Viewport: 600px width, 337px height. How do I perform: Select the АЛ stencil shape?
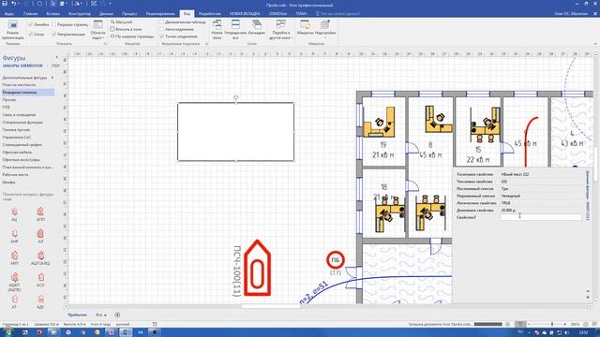coord(40,236)
